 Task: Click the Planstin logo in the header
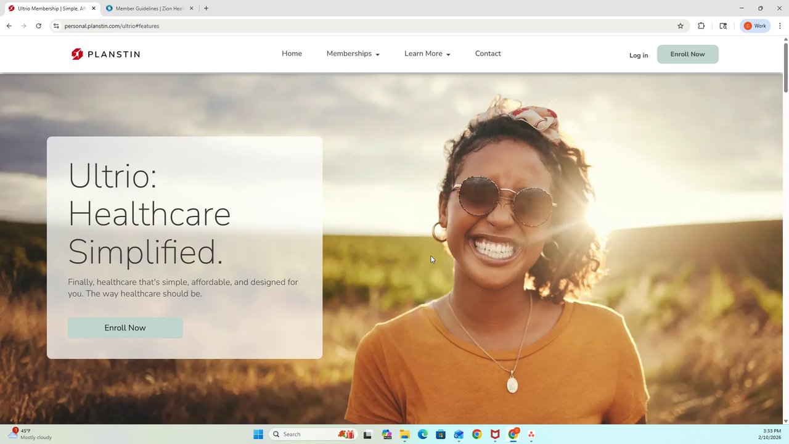105,54
